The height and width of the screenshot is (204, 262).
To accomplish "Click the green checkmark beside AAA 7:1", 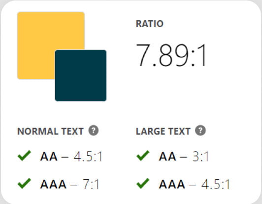I will [25, 183].
